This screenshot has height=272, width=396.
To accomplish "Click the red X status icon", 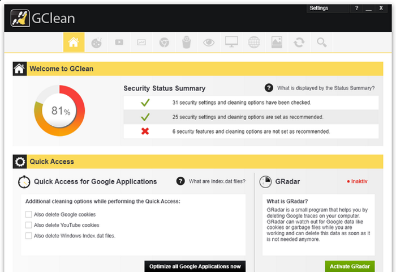I will 145,131.
